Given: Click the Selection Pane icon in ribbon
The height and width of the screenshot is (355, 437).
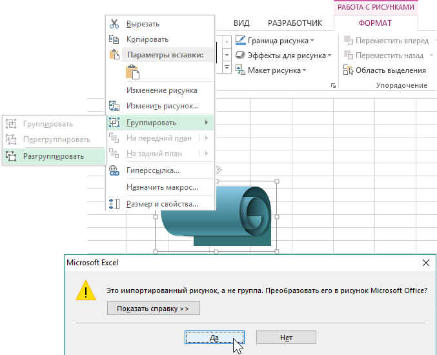Looking at the screenshot, I should (x=349, y=70).
